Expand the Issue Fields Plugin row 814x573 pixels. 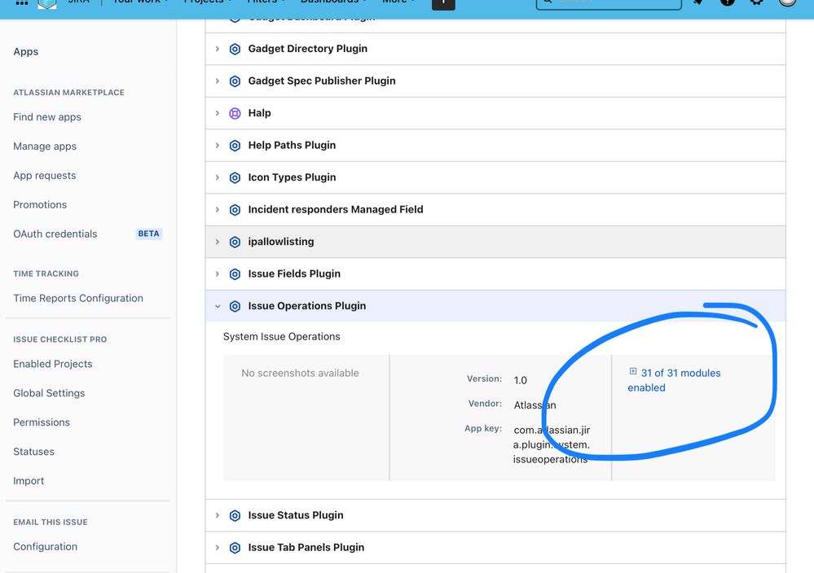(218, 273)
